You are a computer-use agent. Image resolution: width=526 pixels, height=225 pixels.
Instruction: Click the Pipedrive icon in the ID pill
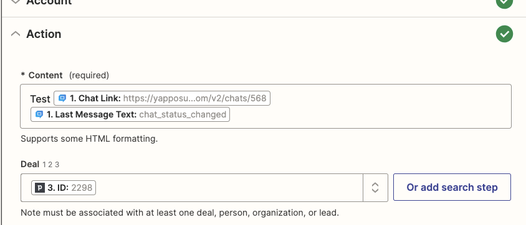[40, 188]
